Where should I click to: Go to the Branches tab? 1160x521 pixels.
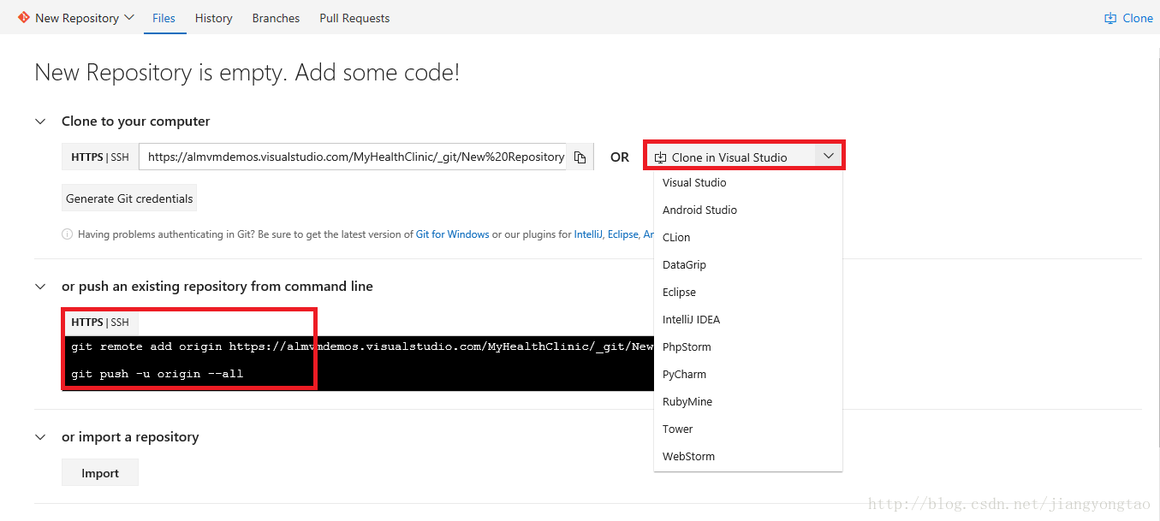[x=276, y=18]
